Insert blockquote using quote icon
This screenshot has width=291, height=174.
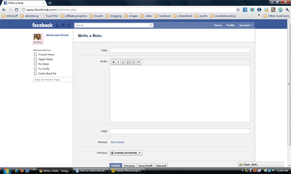click(139, 62)
